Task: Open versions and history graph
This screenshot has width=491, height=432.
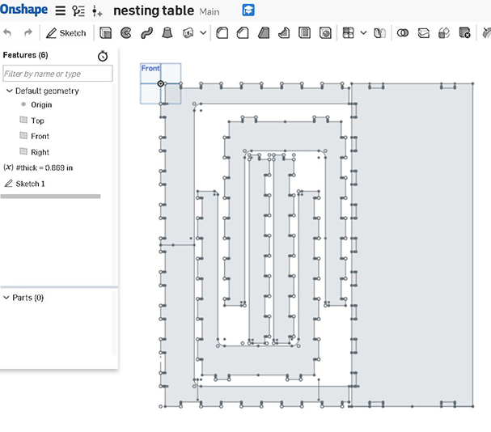Action: click(x=78, y=11)
